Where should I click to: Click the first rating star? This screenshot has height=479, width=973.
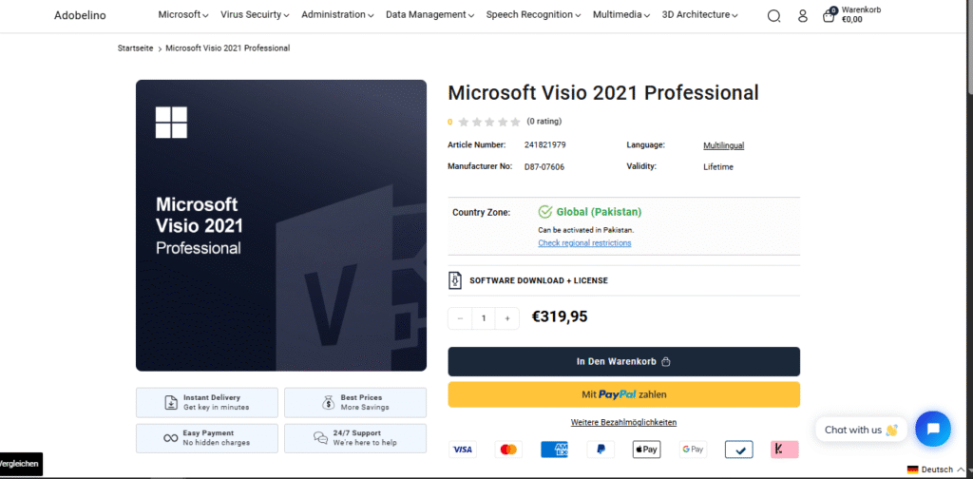pyautogui.click(x=464, y=122)
